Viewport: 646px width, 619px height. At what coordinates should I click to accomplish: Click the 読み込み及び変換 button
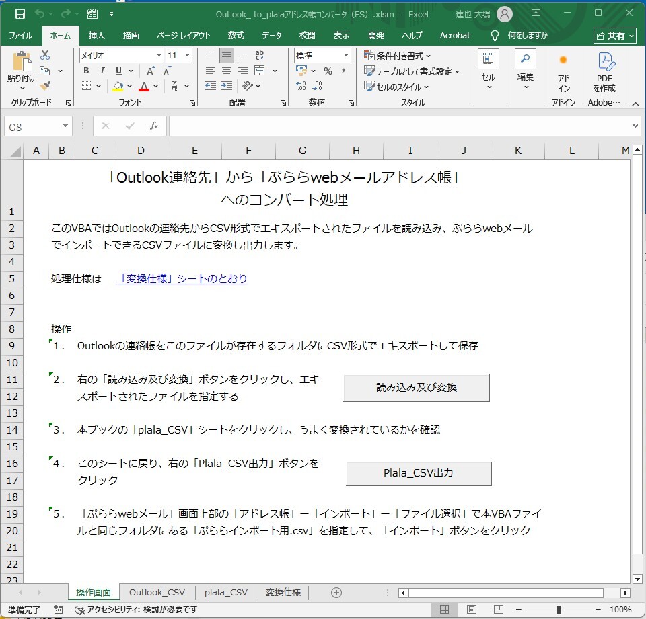tap(416, 388)
